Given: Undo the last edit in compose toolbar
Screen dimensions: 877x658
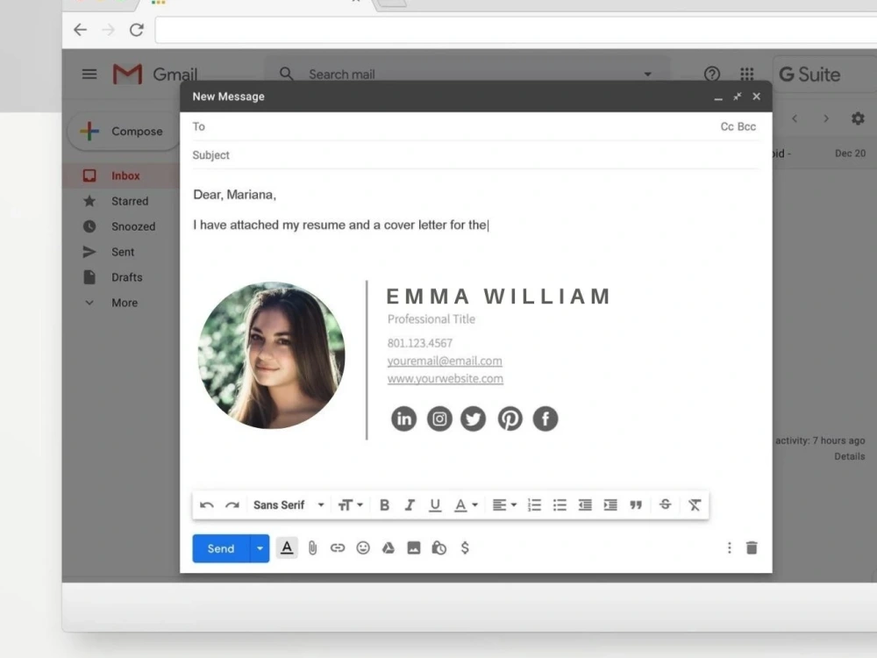Looking at the screenshot, I should [206, 505].
